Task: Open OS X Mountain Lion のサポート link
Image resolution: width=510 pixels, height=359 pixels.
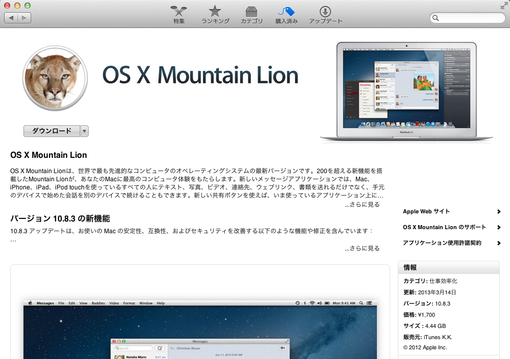Action: point(444,227)
